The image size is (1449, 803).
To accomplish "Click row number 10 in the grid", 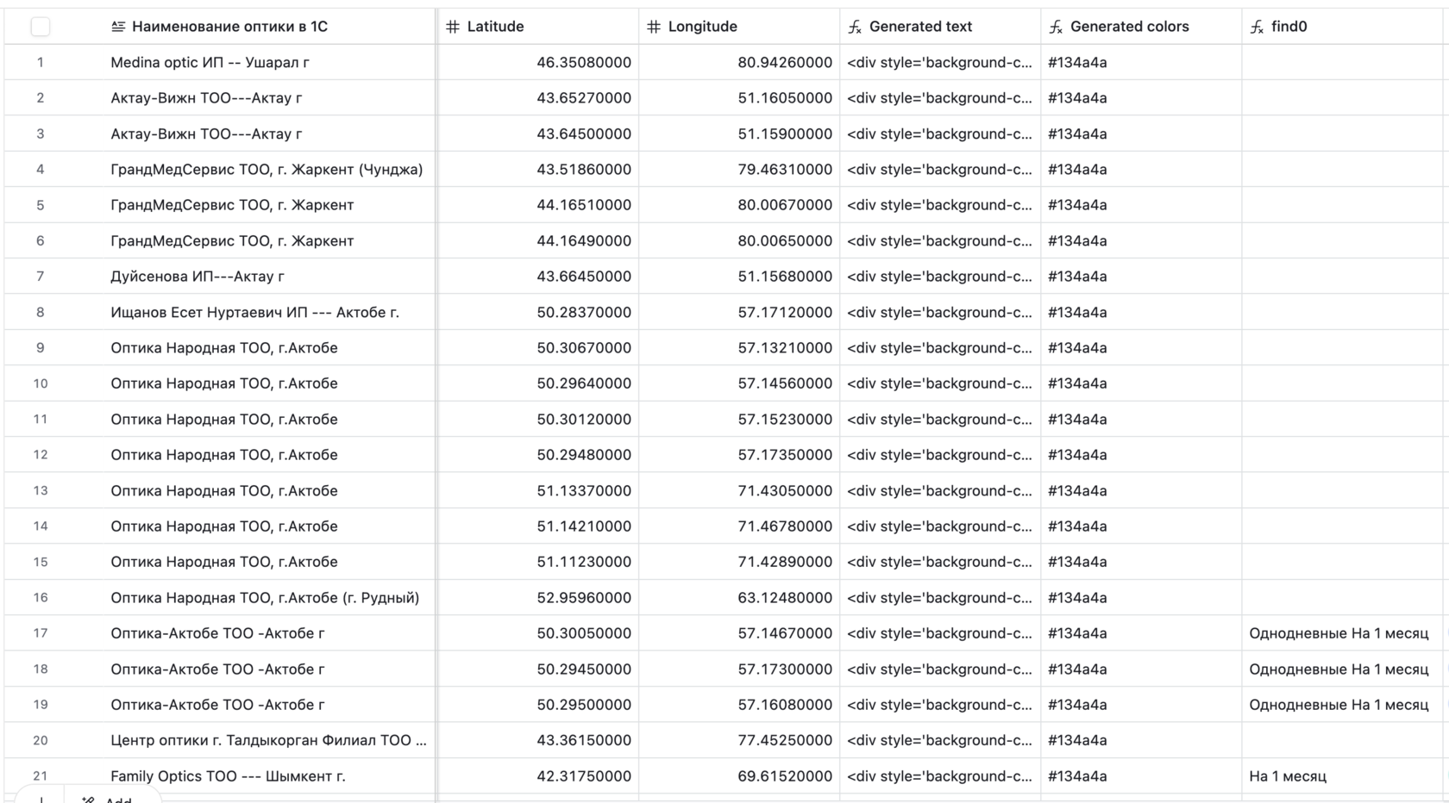I will [41, 383].
